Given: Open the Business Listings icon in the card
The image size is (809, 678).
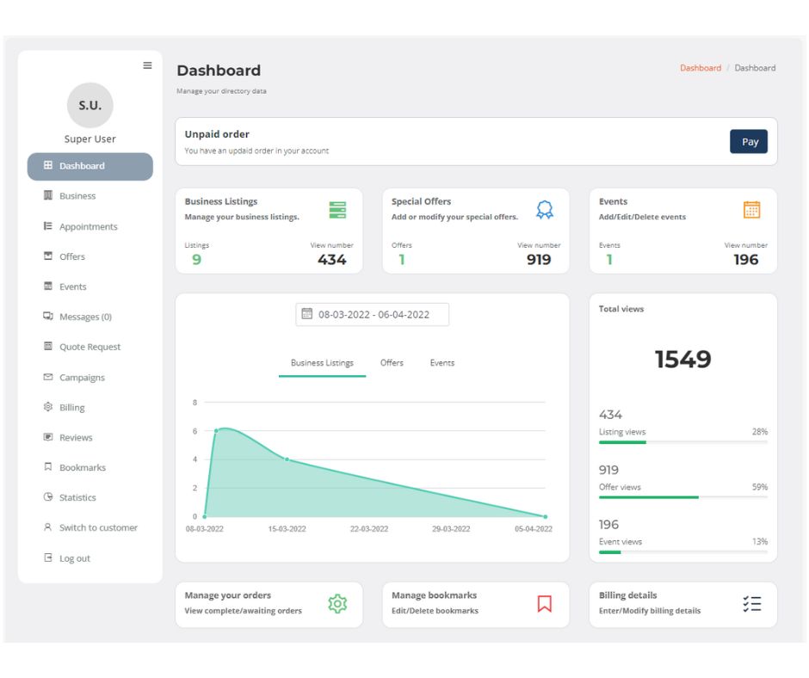Looking at the screenshot, I should pos(339,209).
